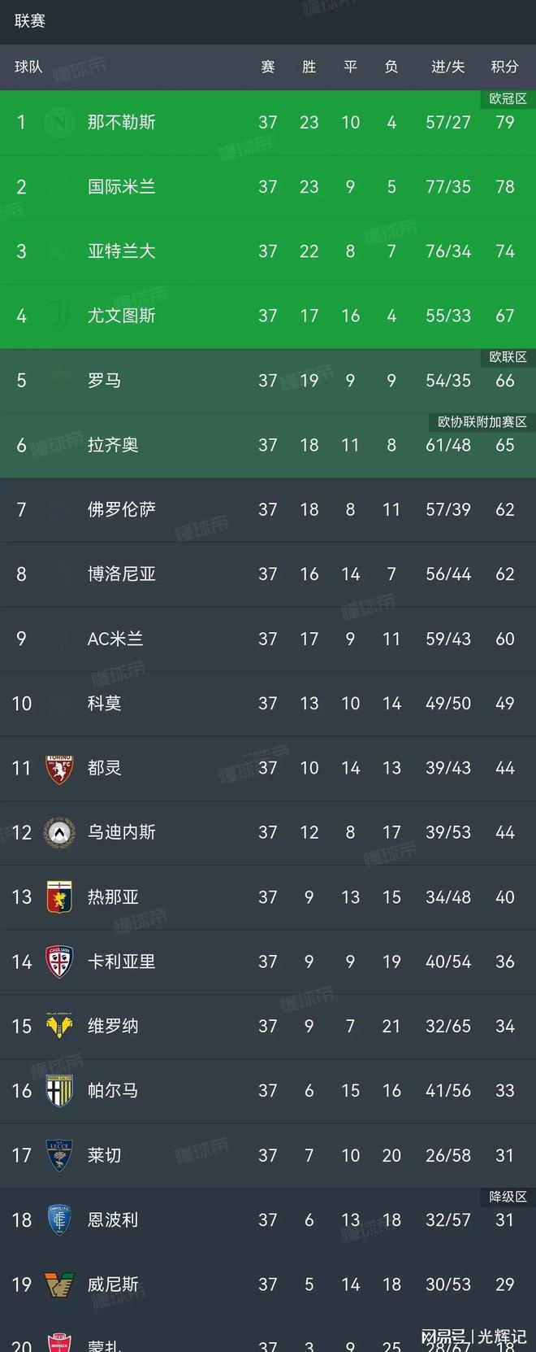This screenshot has width=536, height=1352.
Task: Click the 降级区 zone label
Action: tap(508, 1197)
